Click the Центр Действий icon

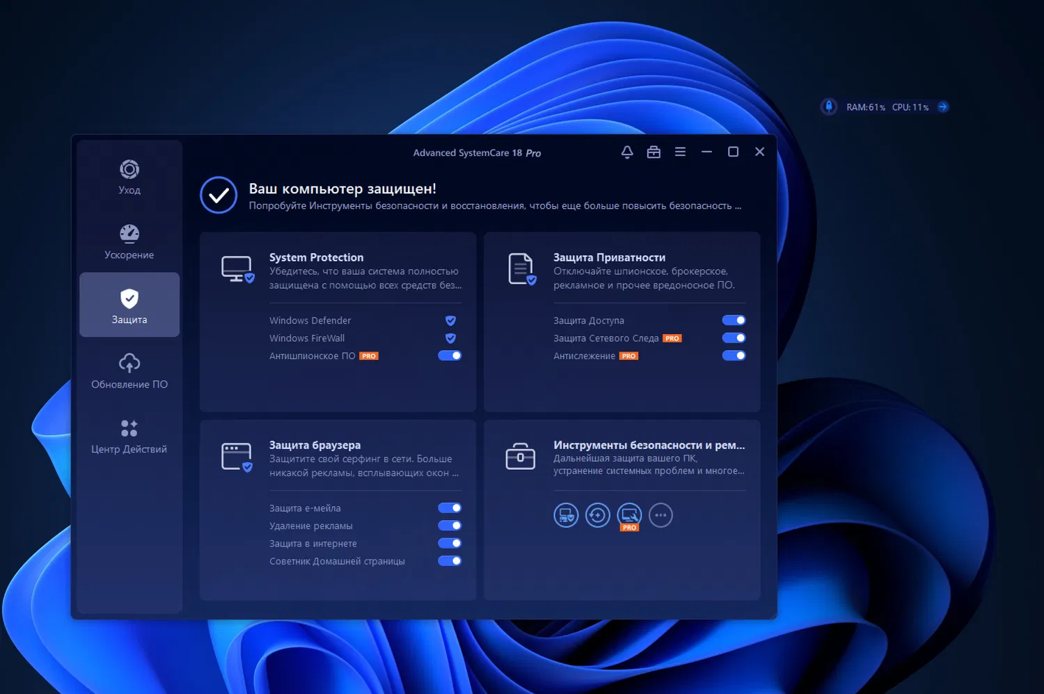[129, 427]
